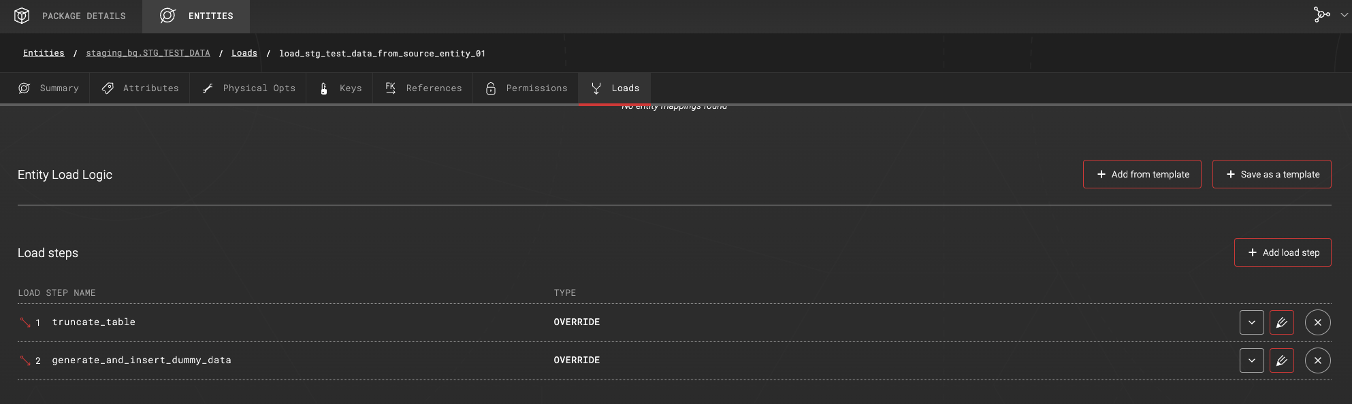Click Save as a template button

point(1271,174)
